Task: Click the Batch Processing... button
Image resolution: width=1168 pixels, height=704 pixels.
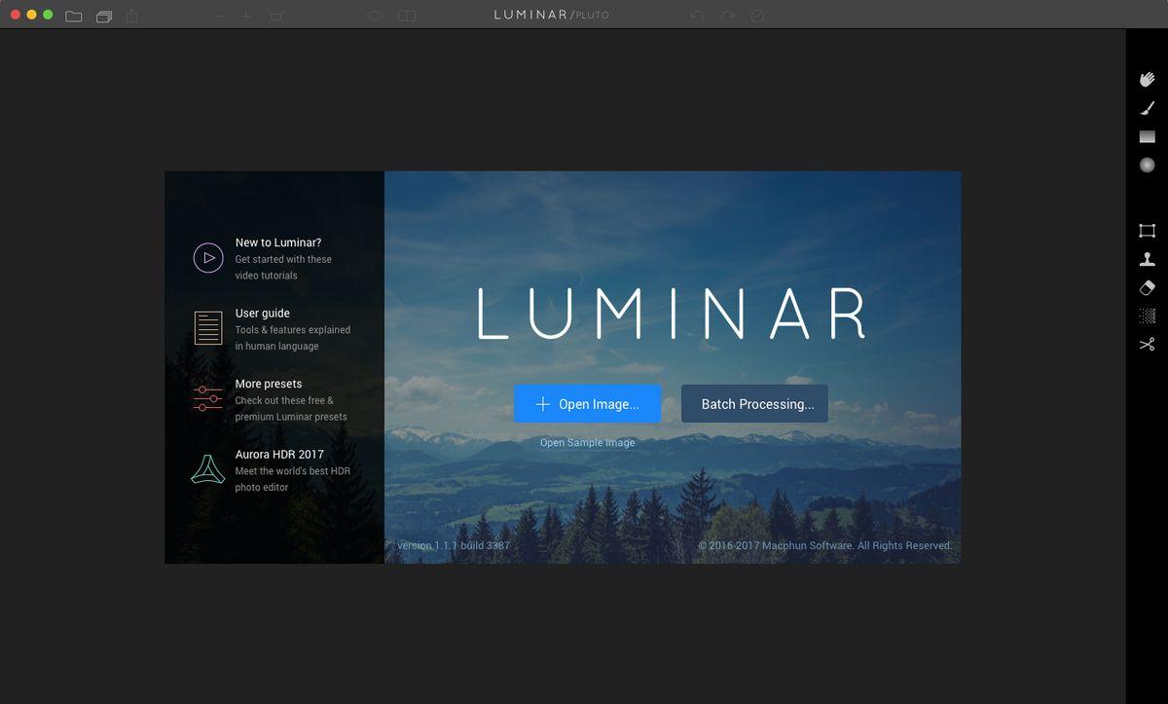Action: click(x=754, y=404)
